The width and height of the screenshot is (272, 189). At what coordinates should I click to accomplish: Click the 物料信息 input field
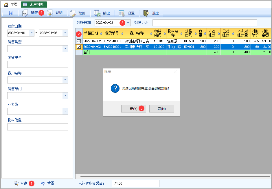[38, 127]
